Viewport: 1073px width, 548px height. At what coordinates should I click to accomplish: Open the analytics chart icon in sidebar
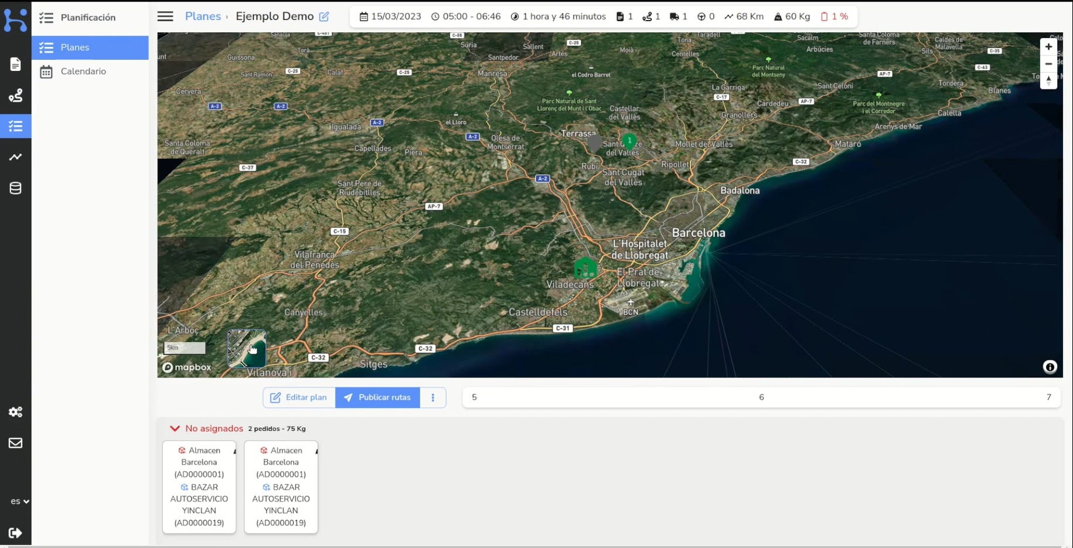click(15, 157)
